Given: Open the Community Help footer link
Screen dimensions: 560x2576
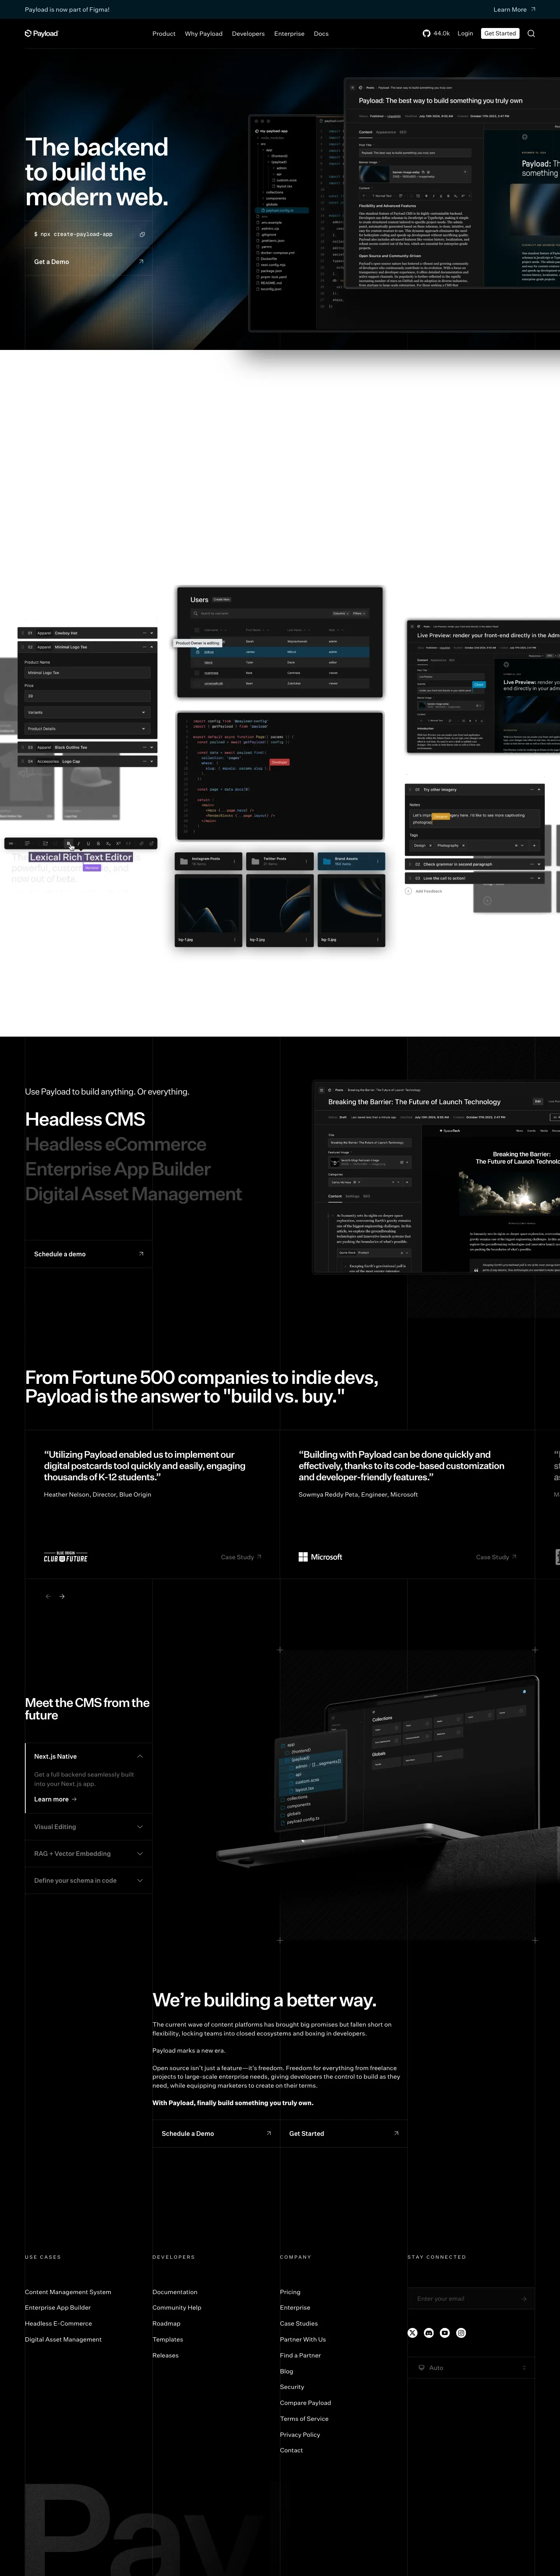Looking at the screenshot, I should (x=177, y=2308).
